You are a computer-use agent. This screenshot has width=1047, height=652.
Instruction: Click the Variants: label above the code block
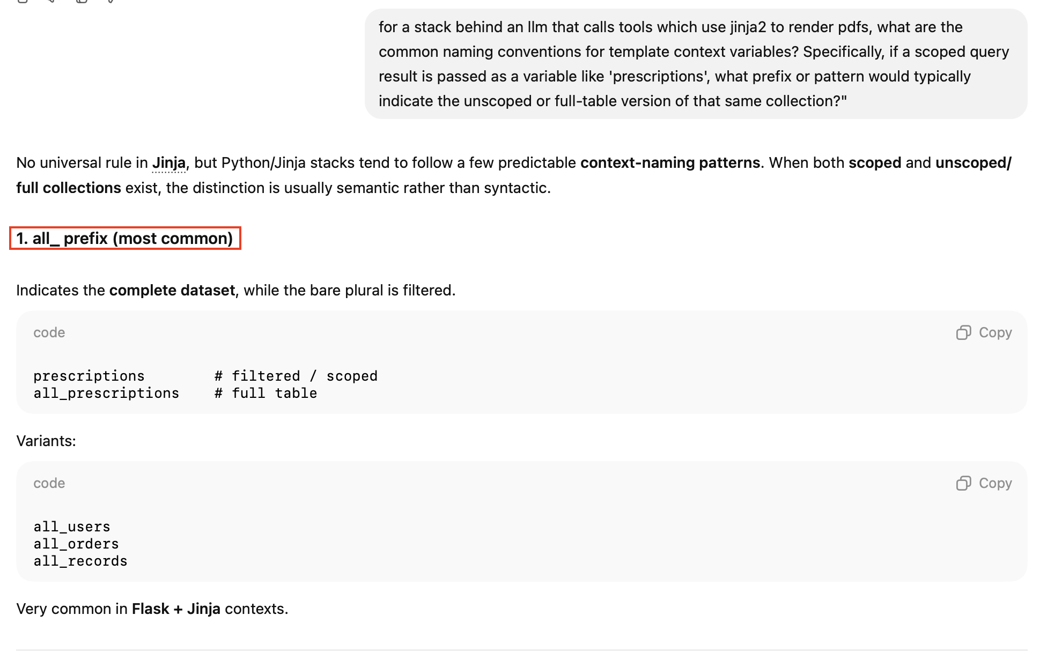(x=46, y=441)
